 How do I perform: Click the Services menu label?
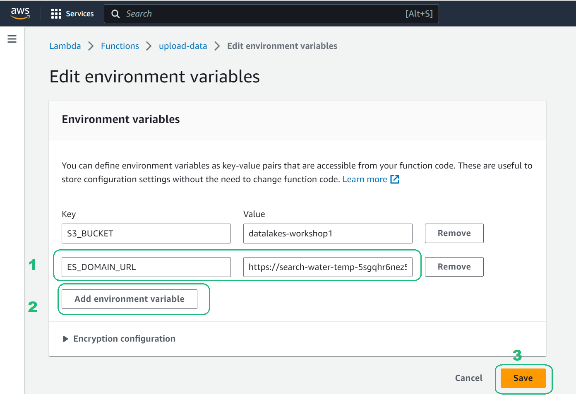(80, 14)
